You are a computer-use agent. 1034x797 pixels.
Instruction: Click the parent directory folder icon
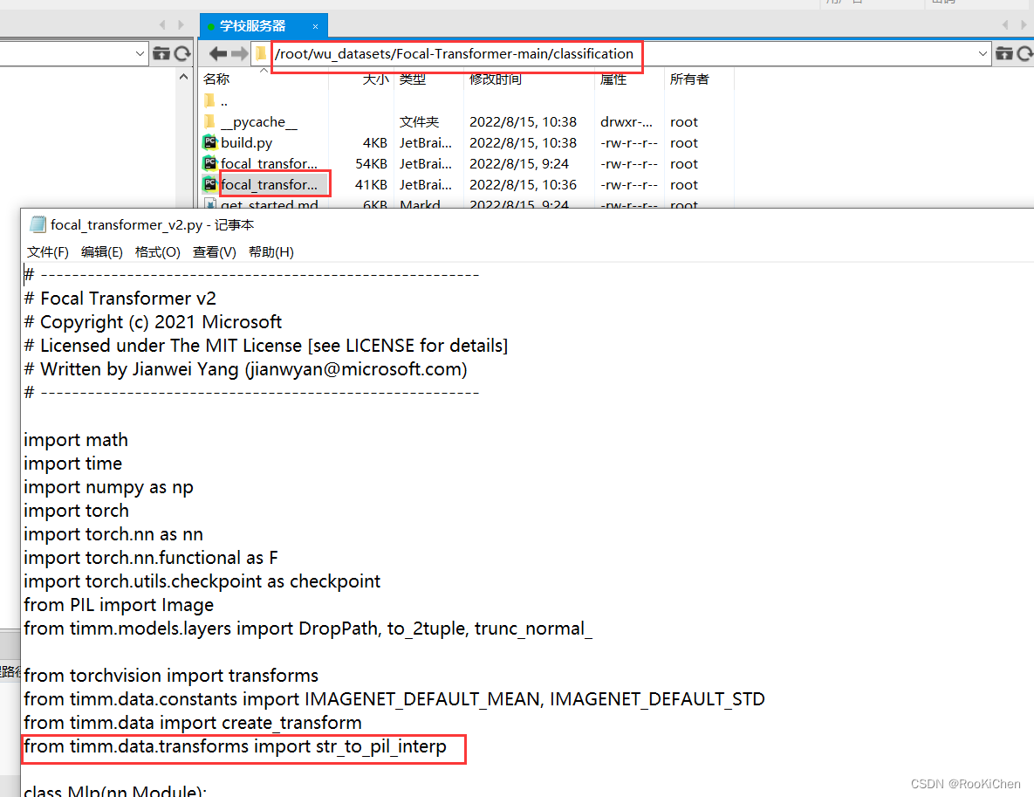click(209, 100)
